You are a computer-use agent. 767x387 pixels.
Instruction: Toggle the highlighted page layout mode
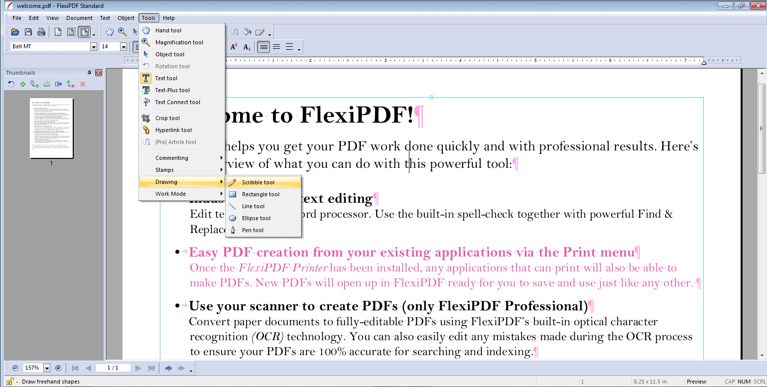click(84, 32)
